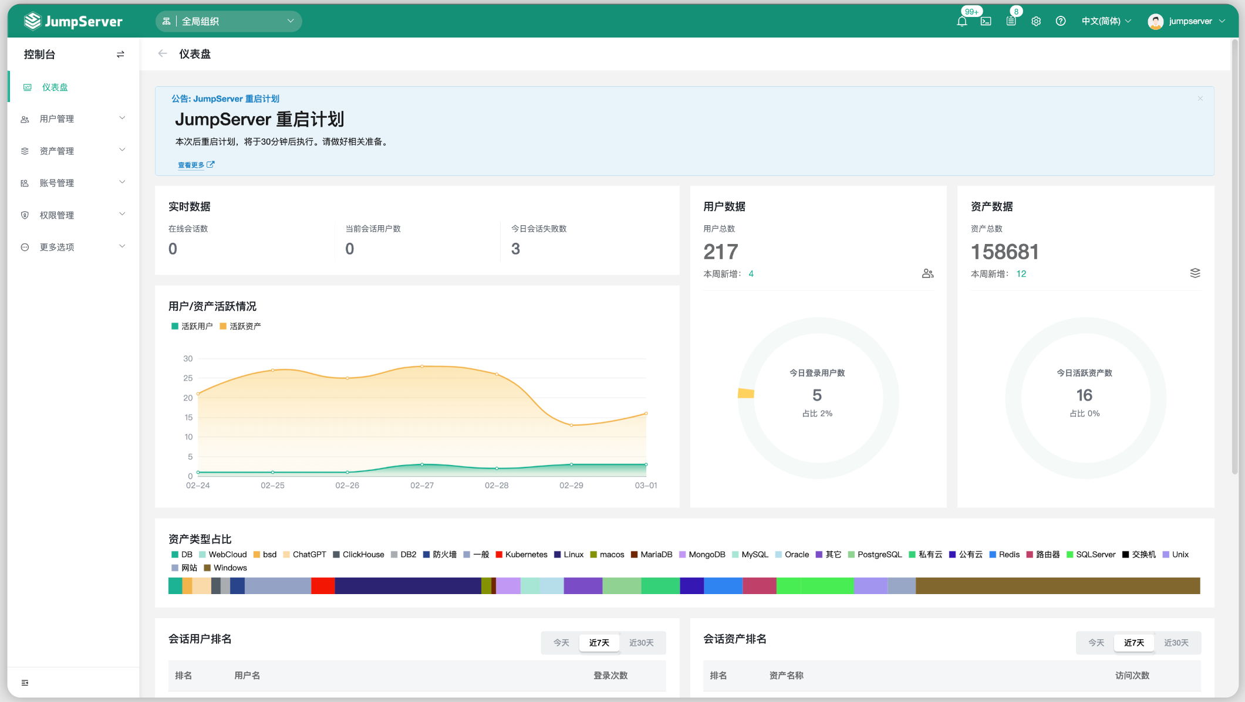Image resolution: width=1245 pixels, height=702 pixels.
Task: Click the jumpserver user avatar
Action: click(1155, 22)
